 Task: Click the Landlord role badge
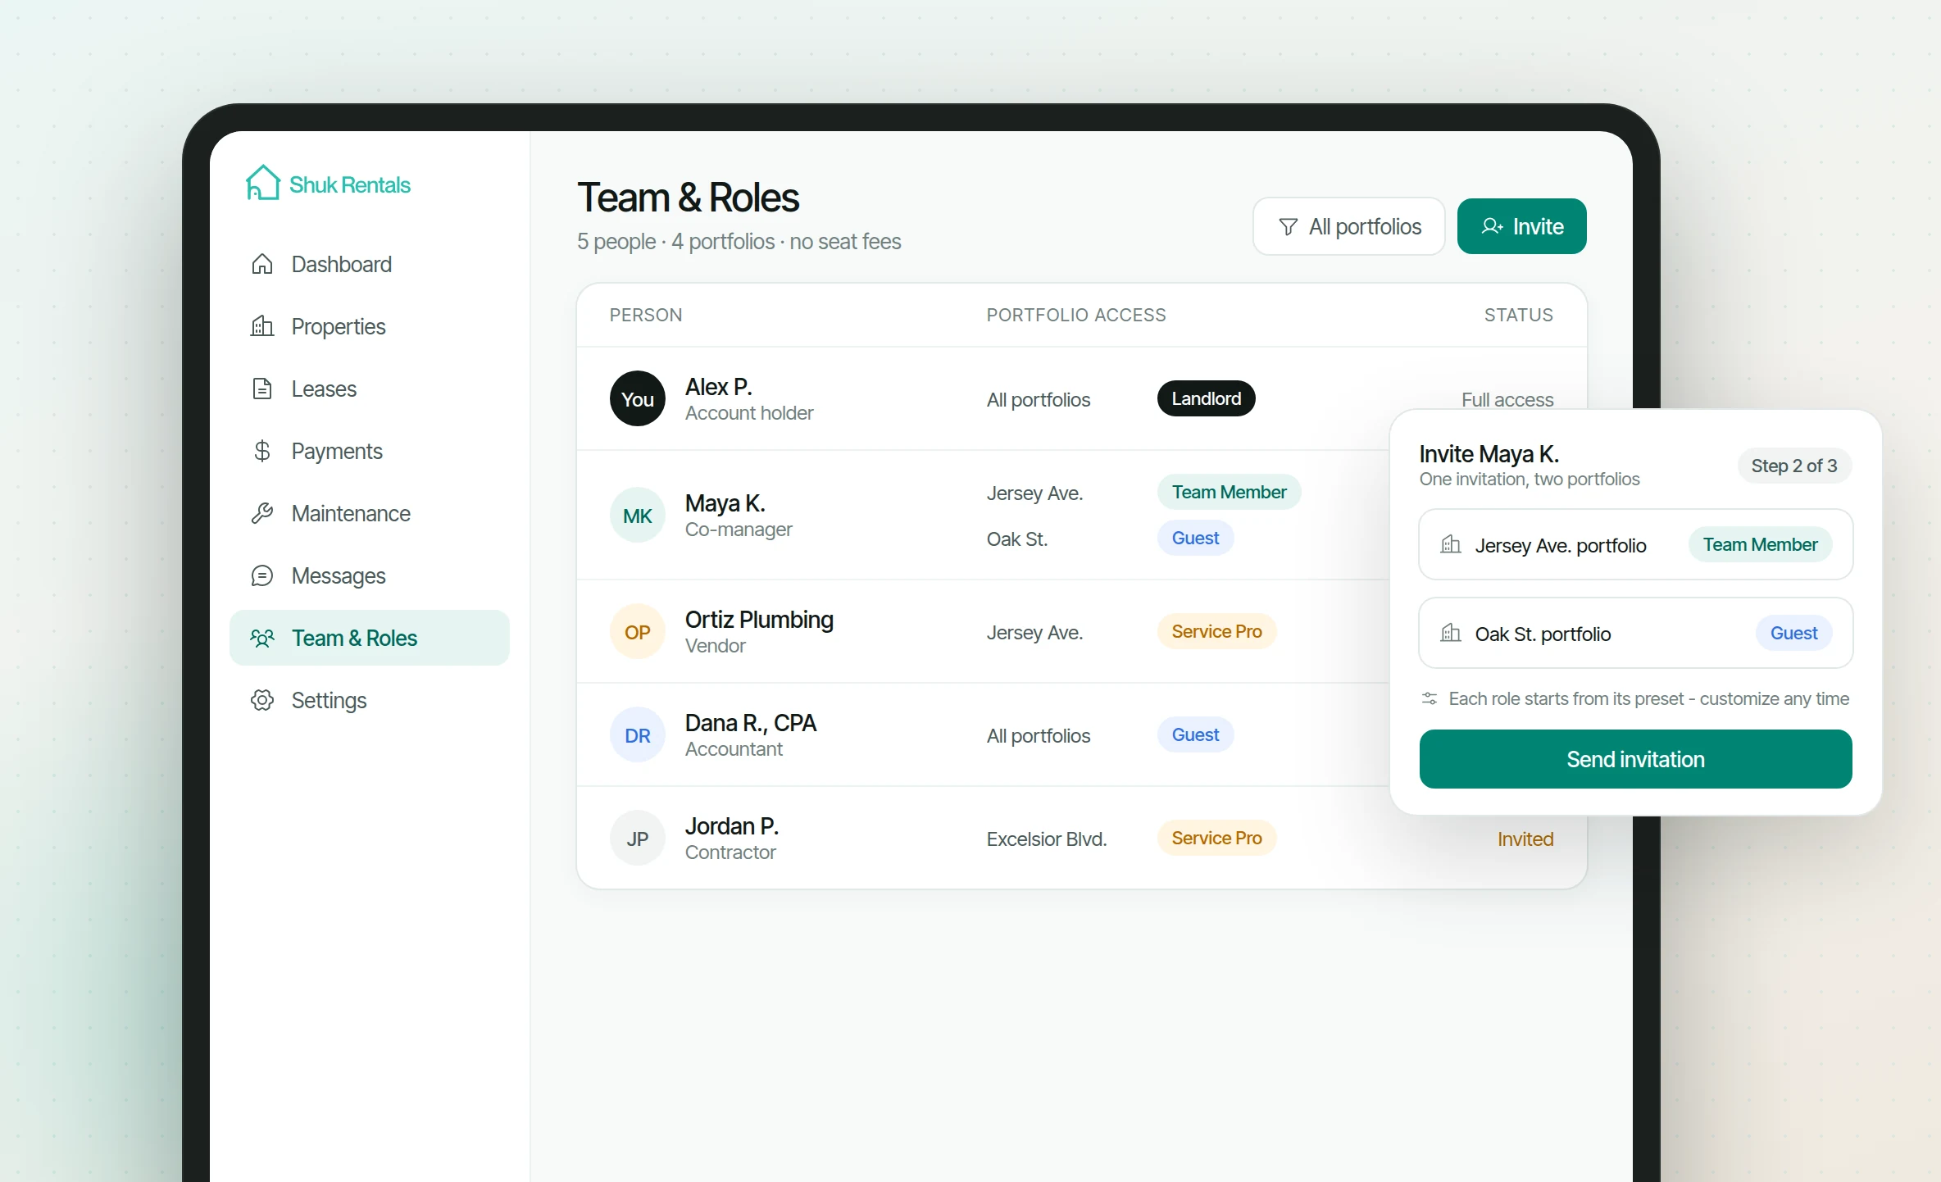pos(1206,398)
